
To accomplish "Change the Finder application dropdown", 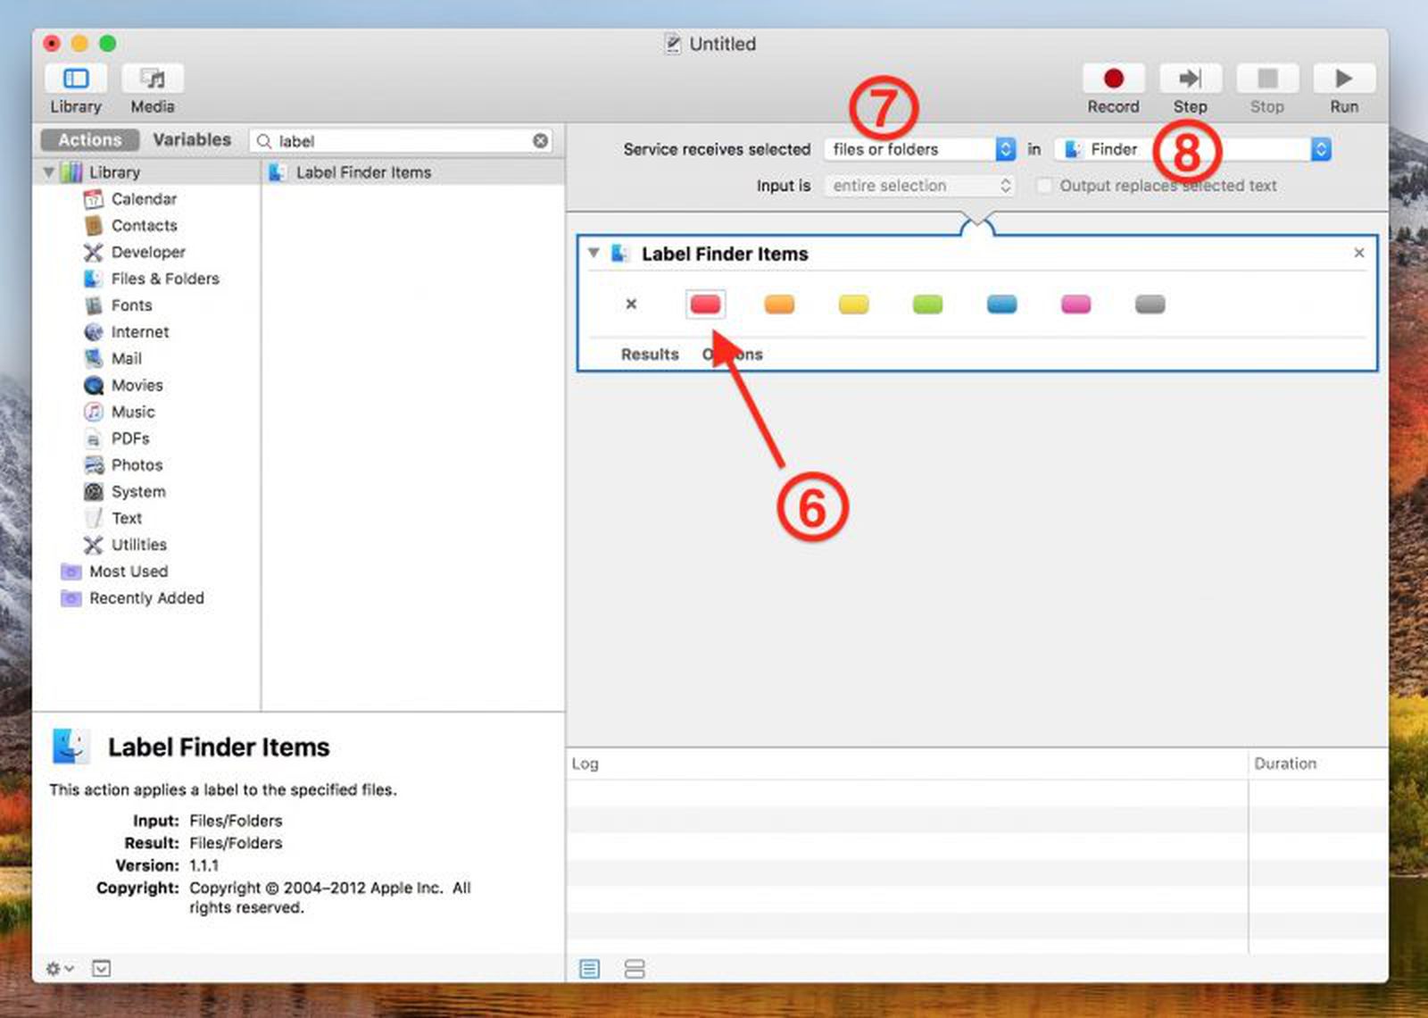I will tap(1322, 149).
